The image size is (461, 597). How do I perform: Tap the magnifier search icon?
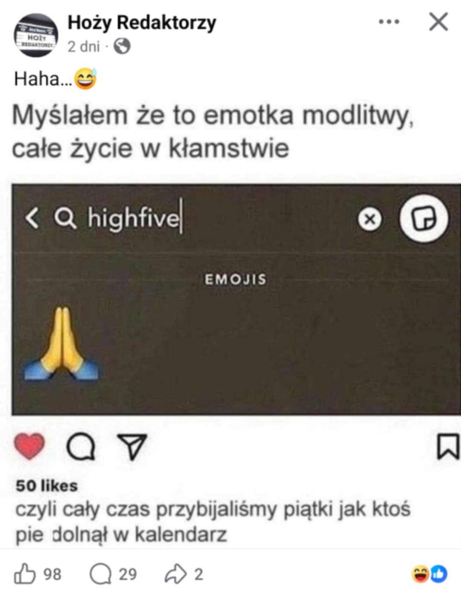65,218
